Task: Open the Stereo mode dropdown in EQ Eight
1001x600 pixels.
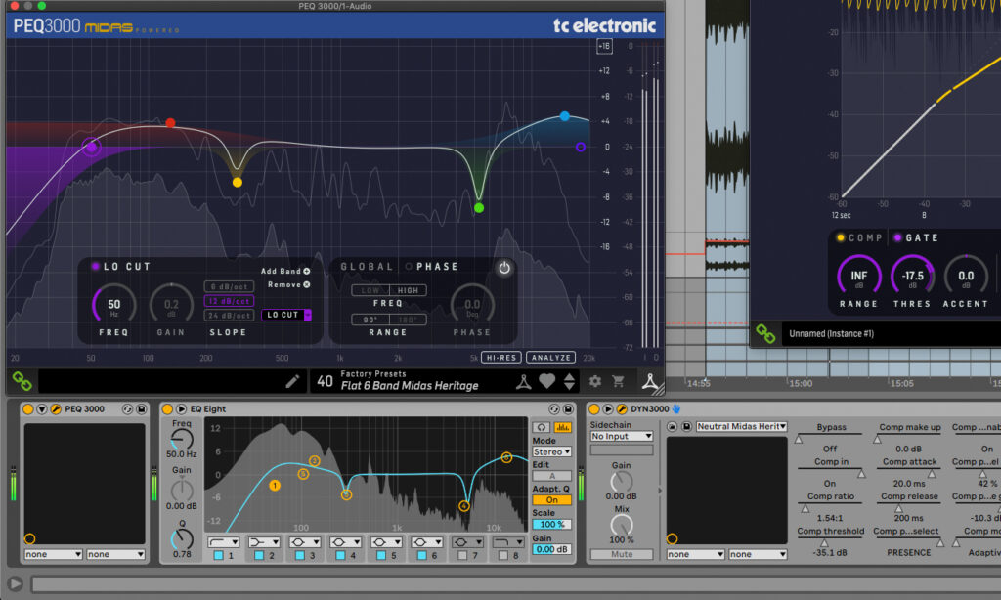Action: point(551,452)
